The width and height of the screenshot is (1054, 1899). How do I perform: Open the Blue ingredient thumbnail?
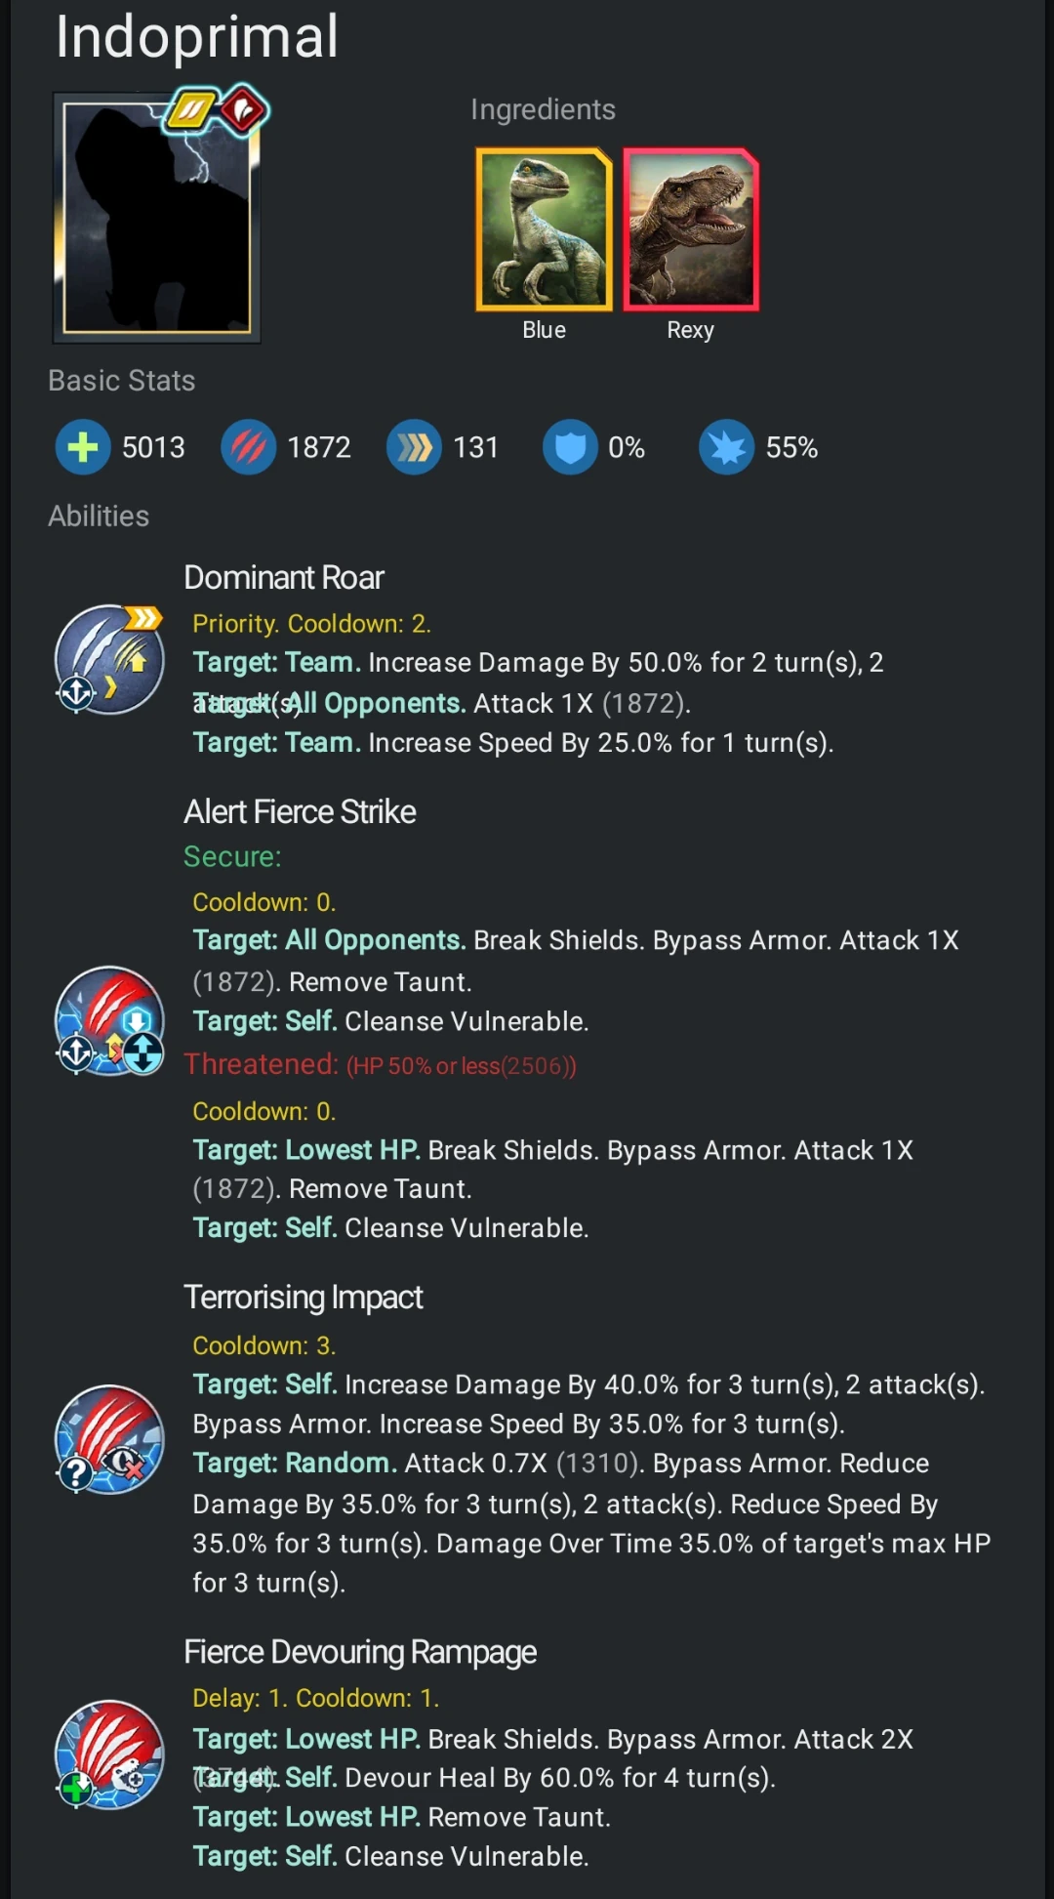pos(543,227)
